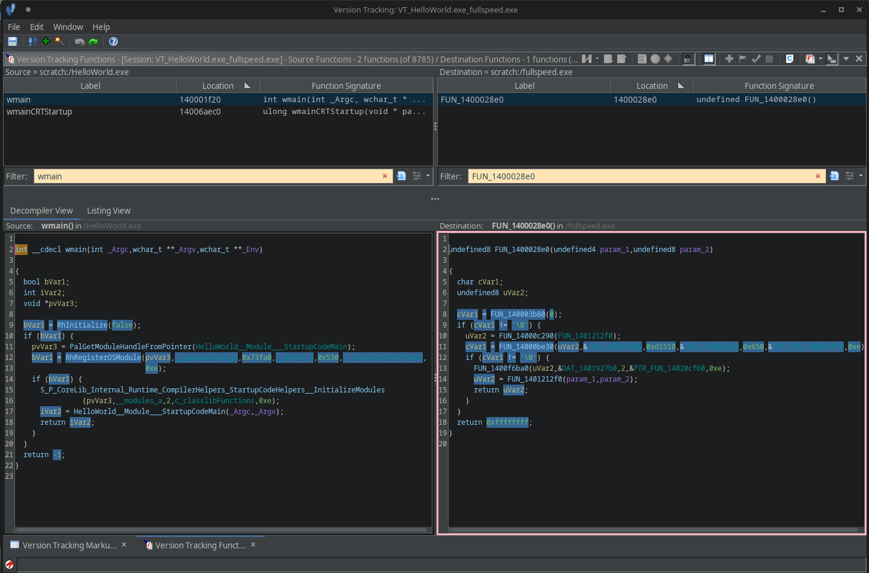
Task: Sort destination table by Label column
Action: point(524,86)
